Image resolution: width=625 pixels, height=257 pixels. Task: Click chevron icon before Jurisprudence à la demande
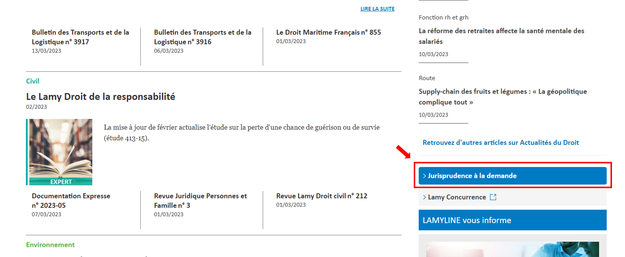coord(424,176)
